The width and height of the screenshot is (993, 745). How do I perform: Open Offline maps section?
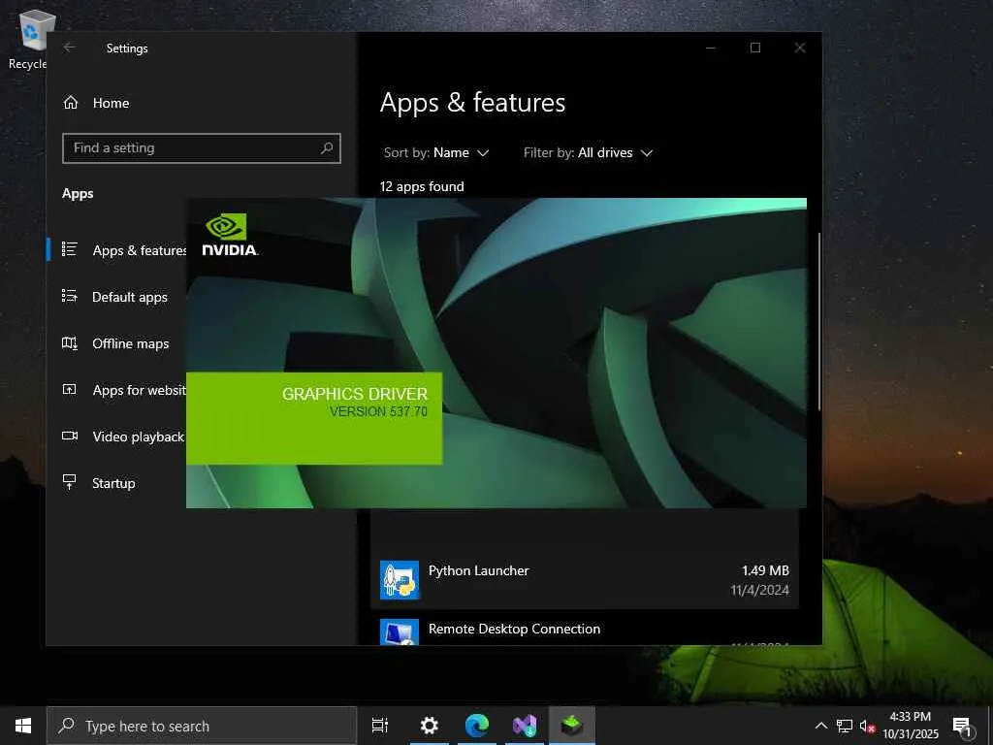(x=116, y=343)
